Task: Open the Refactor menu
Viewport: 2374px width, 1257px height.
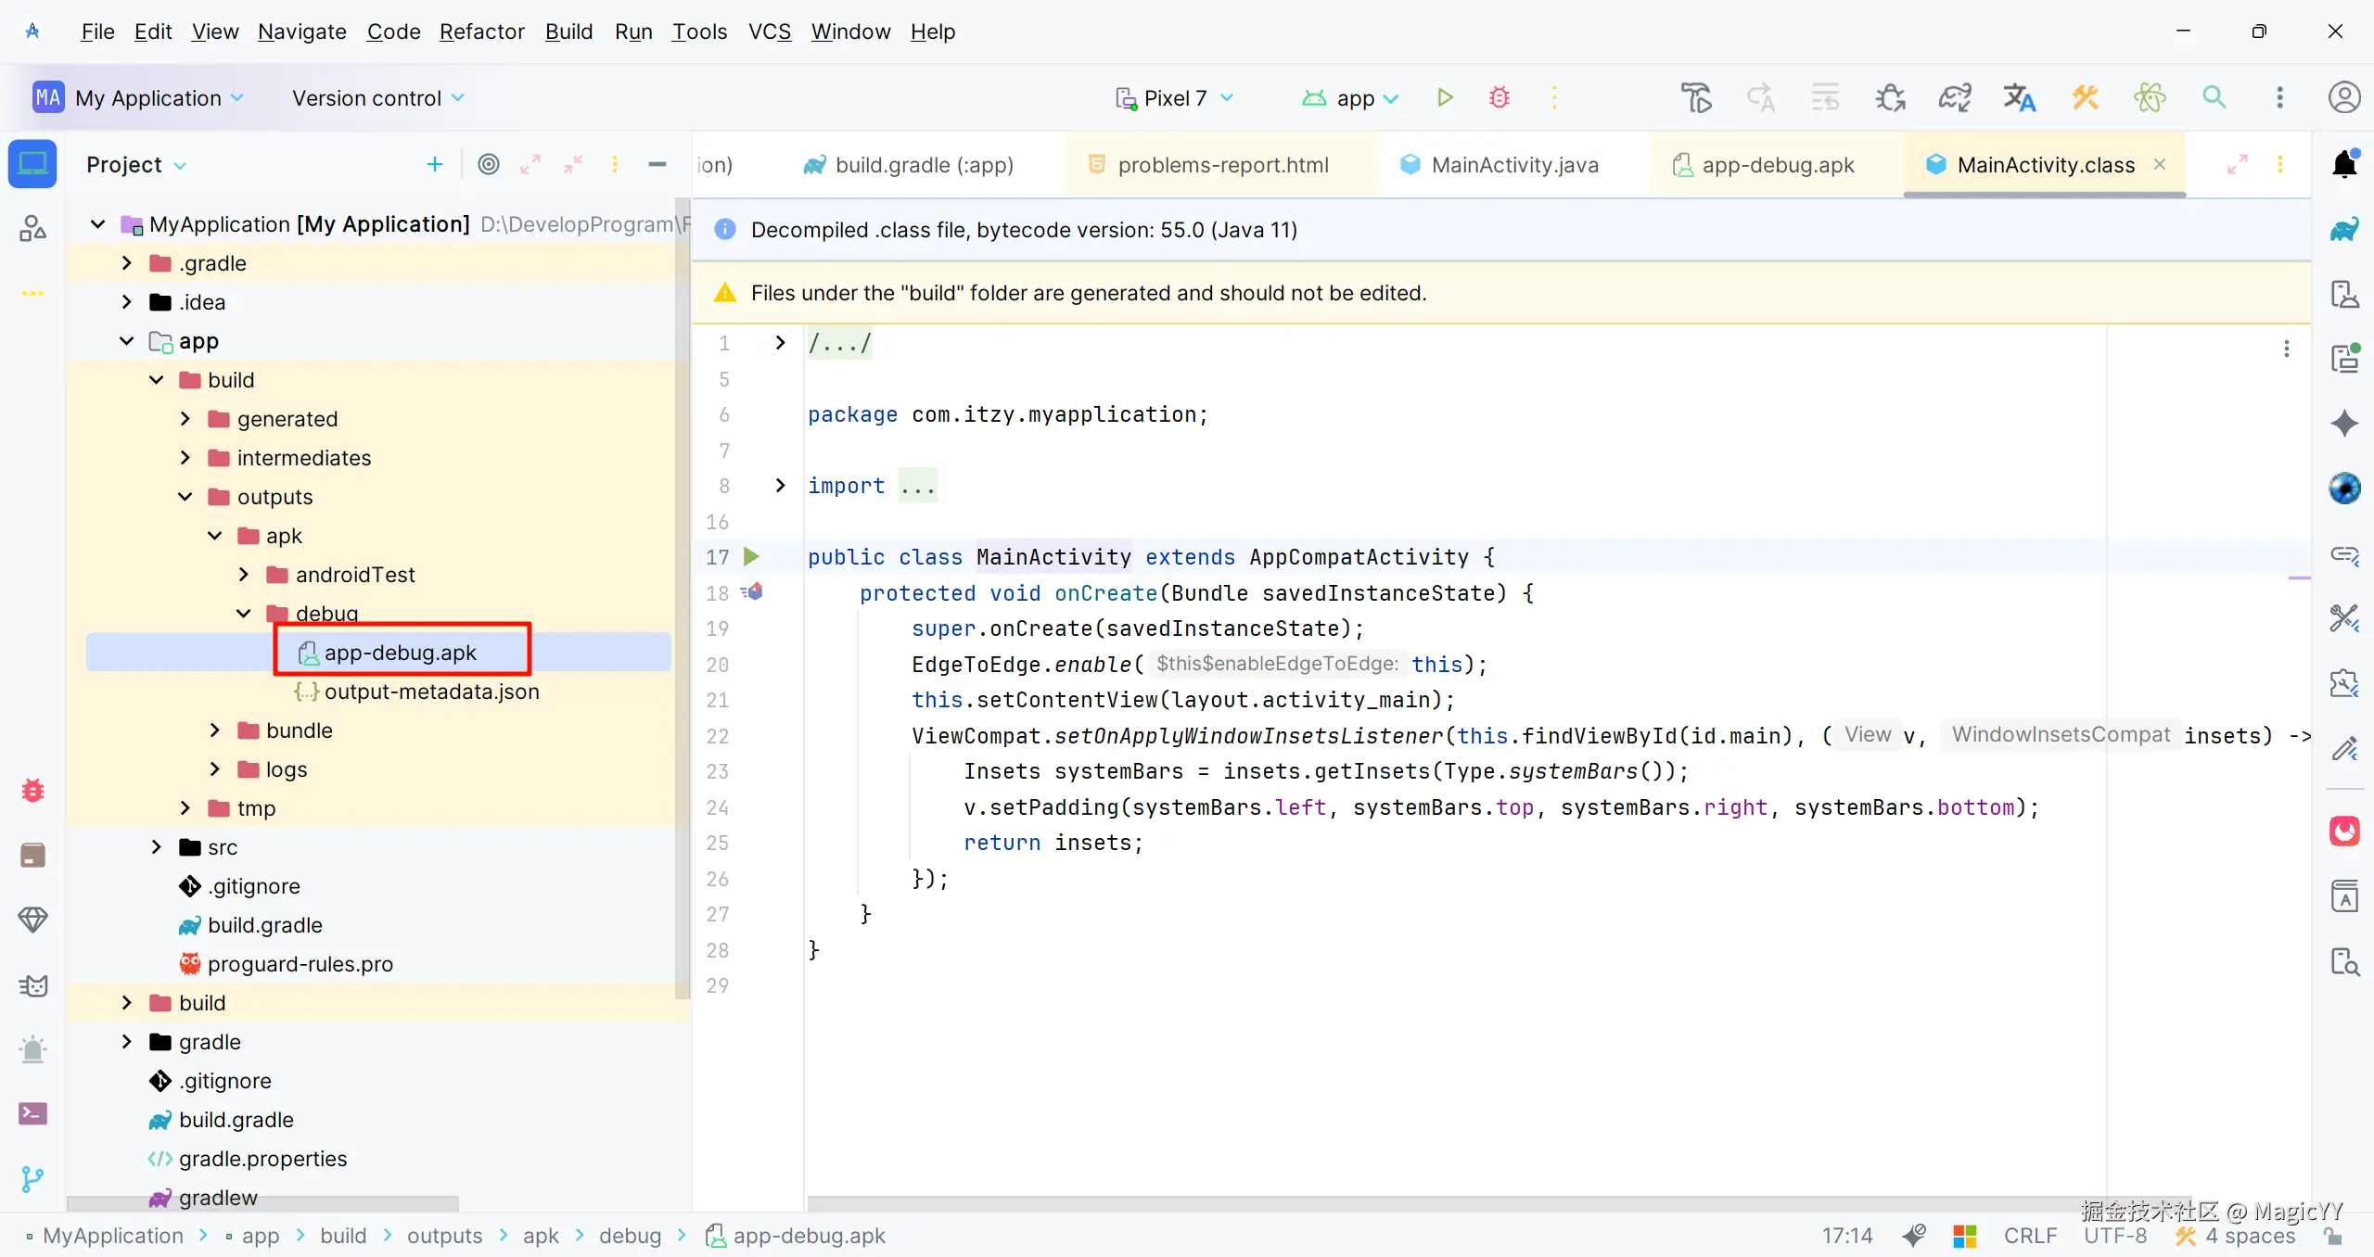Action: click(x=481, y=32)
